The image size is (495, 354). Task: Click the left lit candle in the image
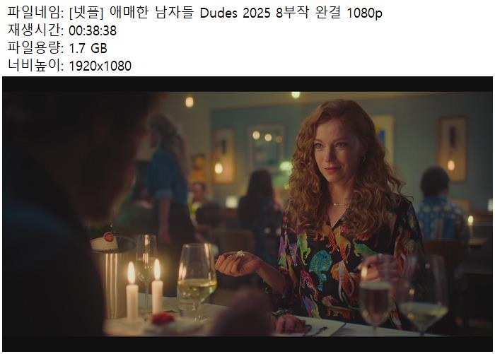tap(132, 292)
